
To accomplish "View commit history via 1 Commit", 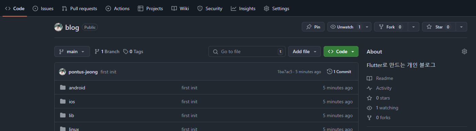I will click(x=339, y=72).
